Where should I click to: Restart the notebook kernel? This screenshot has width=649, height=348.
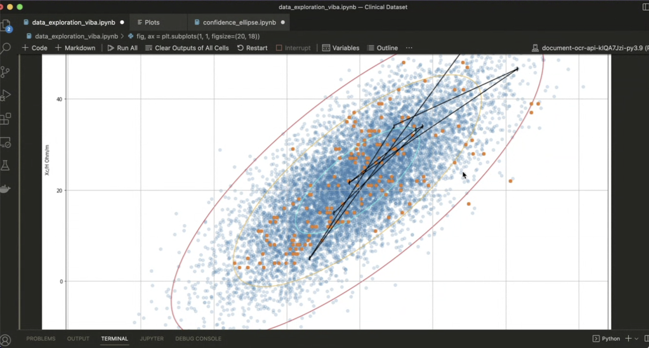click(252, 48)
